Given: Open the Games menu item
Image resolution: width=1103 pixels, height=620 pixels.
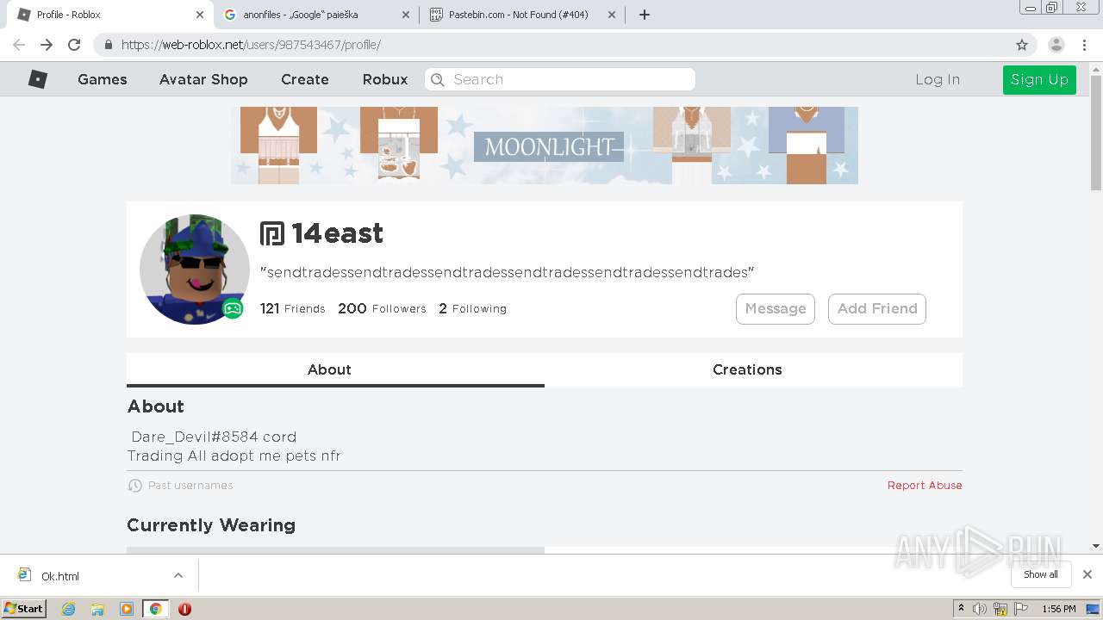Looking at the screenshot, I should [103, 79].
